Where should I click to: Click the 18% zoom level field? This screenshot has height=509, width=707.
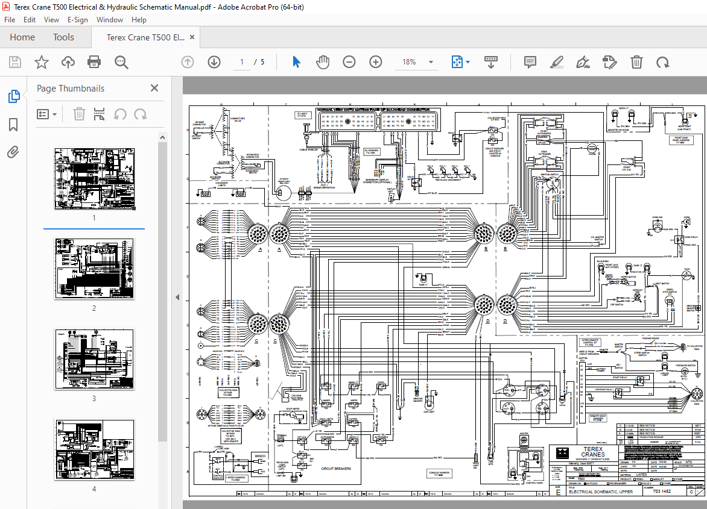[x=409, y=62]
